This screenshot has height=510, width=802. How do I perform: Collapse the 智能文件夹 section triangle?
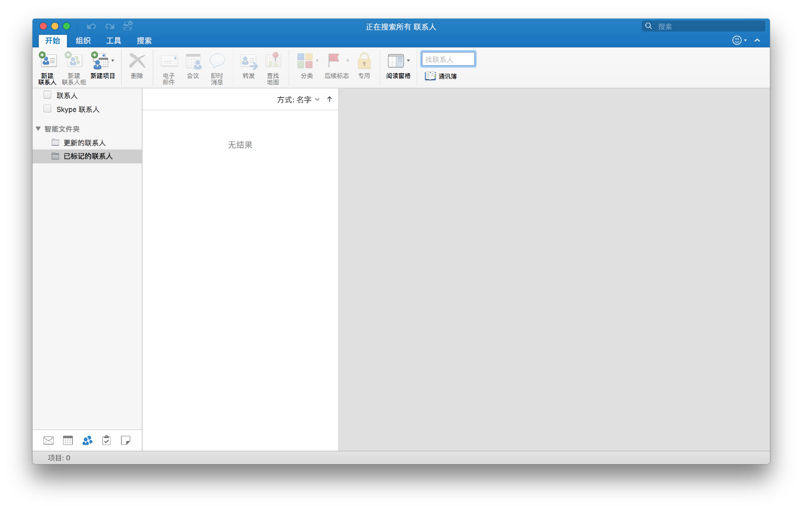38,128
